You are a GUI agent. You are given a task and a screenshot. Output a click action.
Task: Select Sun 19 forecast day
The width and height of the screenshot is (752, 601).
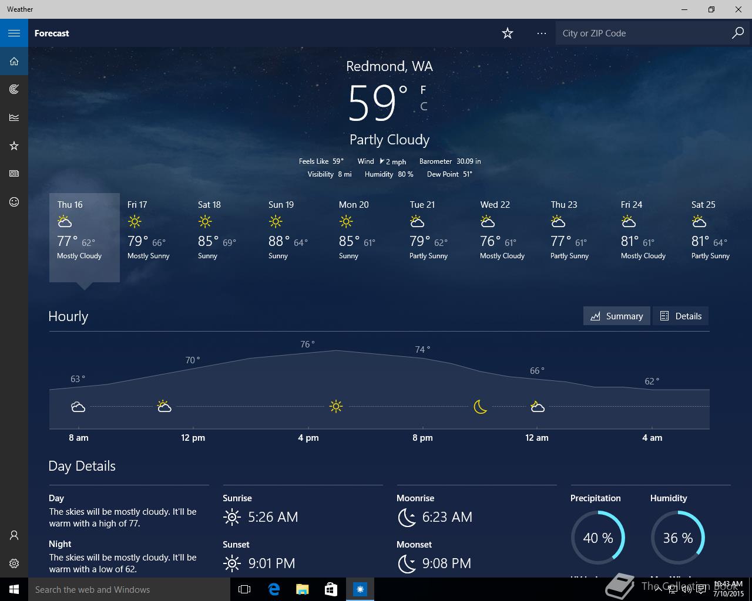(x=296, y=237)
